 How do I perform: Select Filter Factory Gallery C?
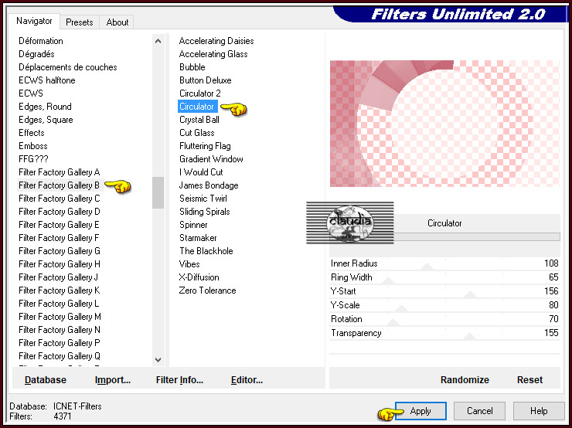pos(59,199)
